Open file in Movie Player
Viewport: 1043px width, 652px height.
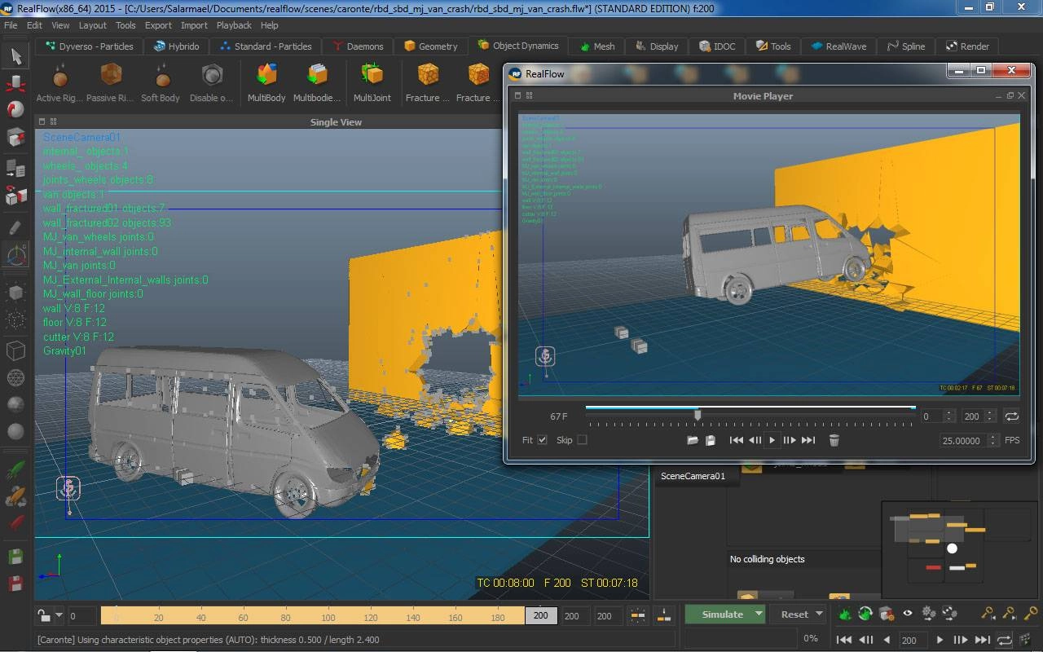pos(693,440)
